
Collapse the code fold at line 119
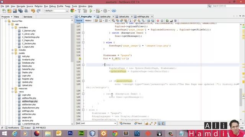pos(83,65)
